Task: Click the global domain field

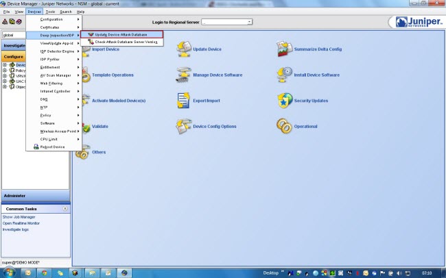Action: 14,35
